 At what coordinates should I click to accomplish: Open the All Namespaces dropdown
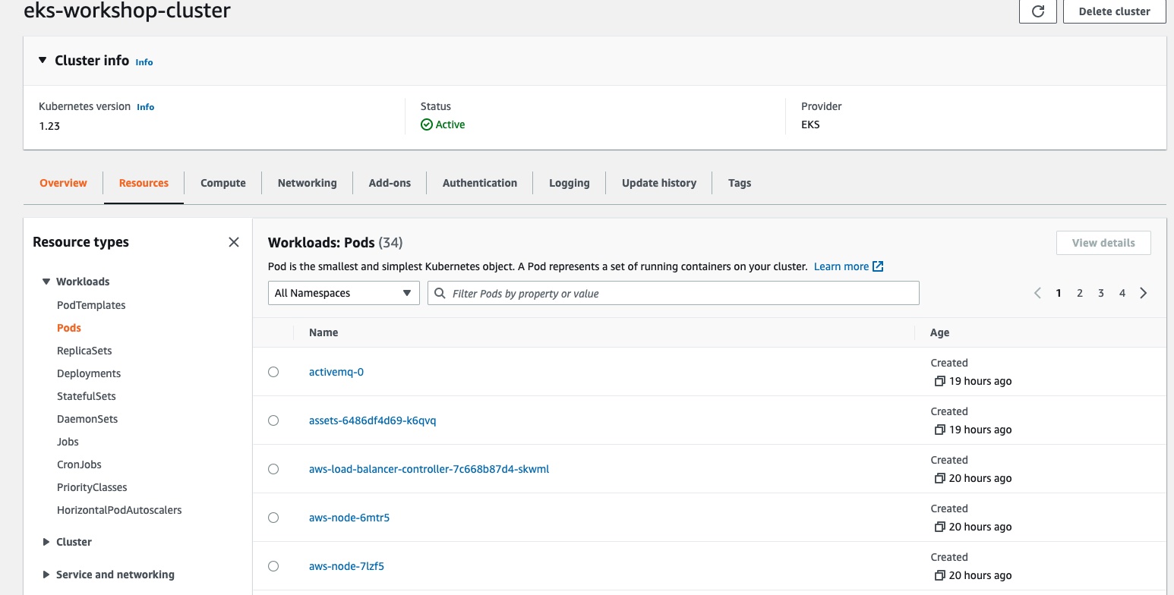click(x=343, y=293)
